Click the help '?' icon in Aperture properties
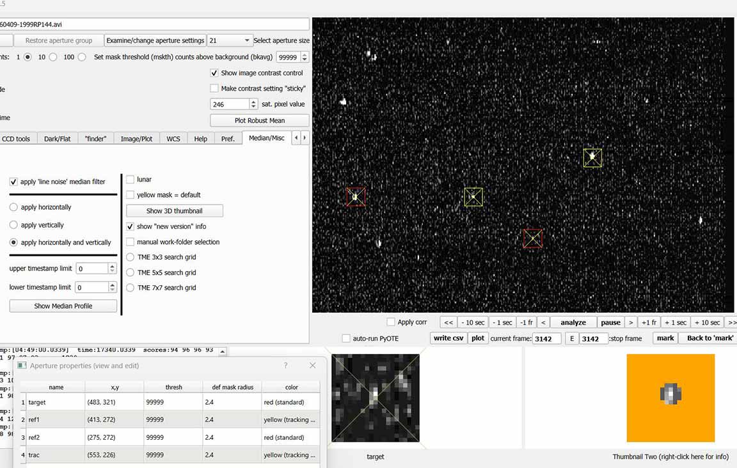737x468 pixels. point(285,366)
